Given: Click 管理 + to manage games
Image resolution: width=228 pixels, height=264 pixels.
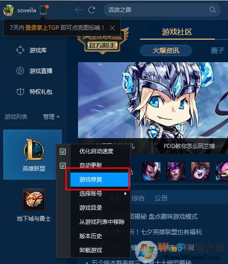Looking at the screenshot, I should pos(51,117).
